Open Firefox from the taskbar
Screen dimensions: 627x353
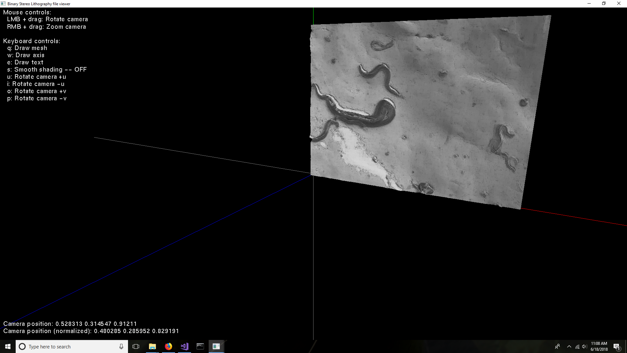point(168,346)
